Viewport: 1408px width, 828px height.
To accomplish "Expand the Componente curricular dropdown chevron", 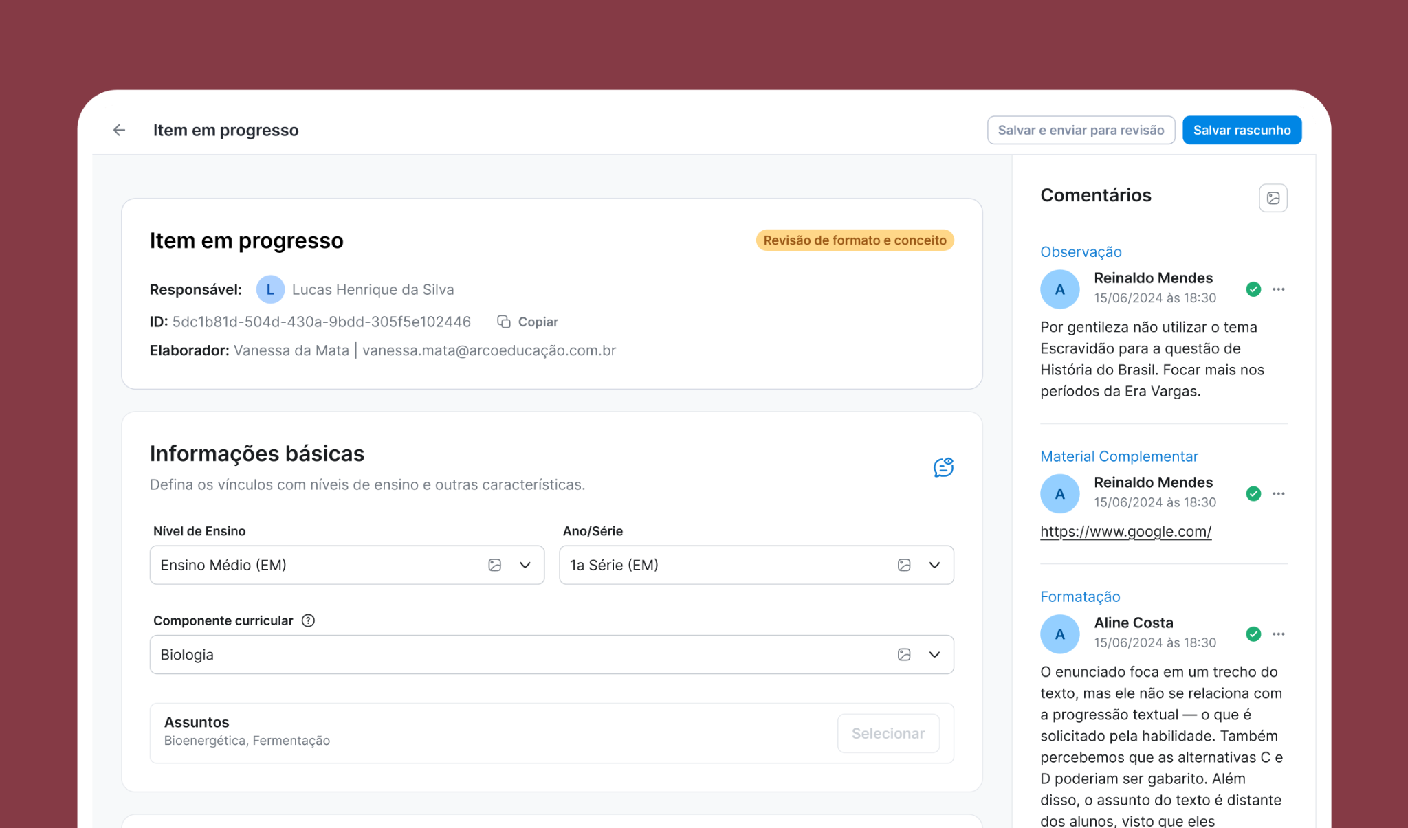I will coord(935,655).
